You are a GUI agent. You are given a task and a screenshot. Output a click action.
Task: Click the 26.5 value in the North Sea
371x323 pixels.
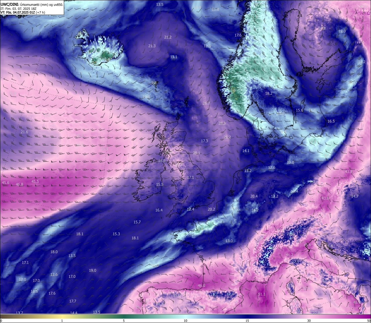(x=222, y=123)
